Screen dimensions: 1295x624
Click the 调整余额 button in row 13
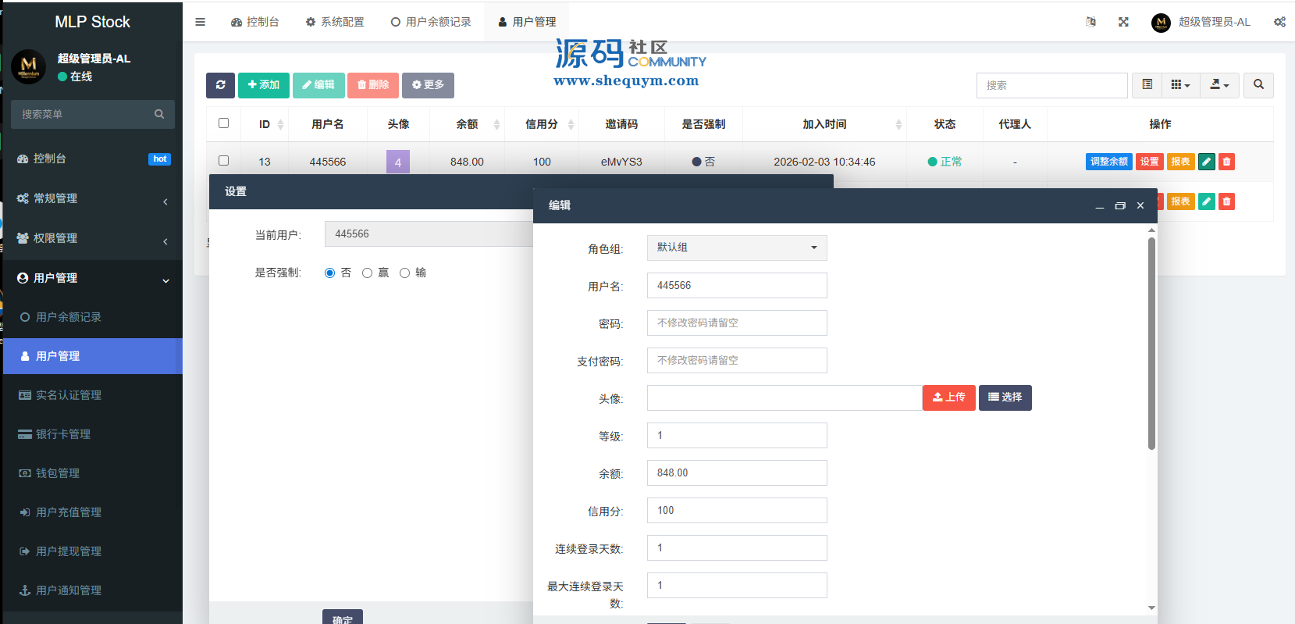[1108, 162]
